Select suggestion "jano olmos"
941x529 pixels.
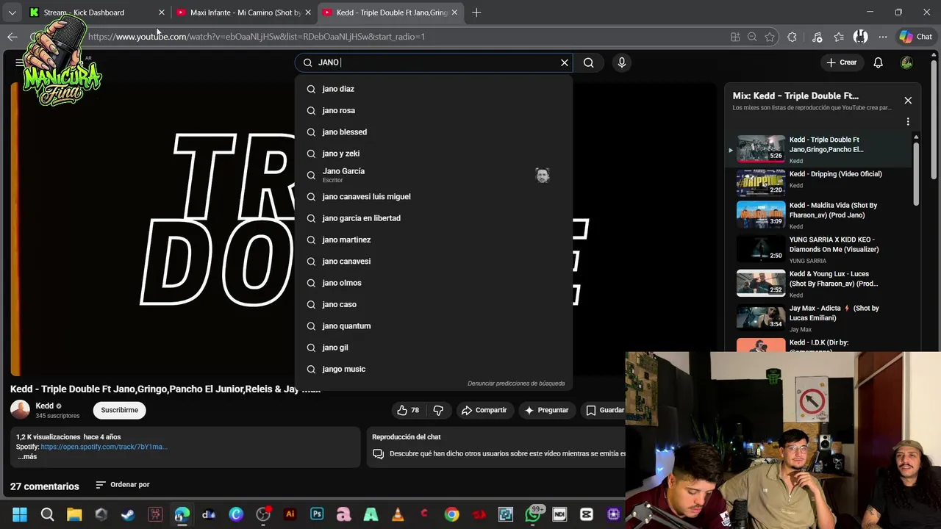point(434,283)
